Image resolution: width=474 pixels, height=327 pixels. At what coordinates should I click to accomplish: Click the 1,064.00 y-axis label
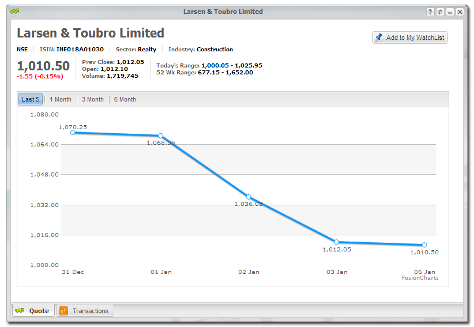[x=44, y=144]
